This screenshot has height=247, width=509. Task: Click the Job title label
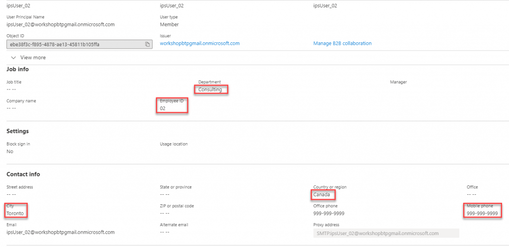(x=14, y=82)
